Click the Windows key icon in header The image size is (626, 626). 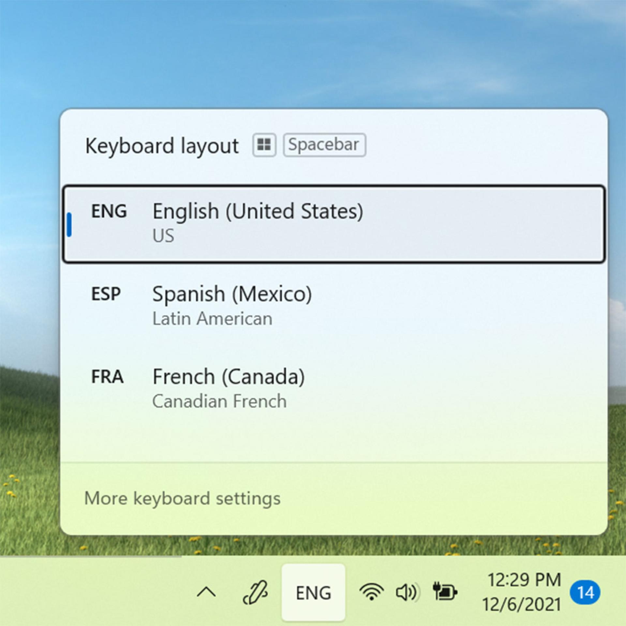click(264, 145)
